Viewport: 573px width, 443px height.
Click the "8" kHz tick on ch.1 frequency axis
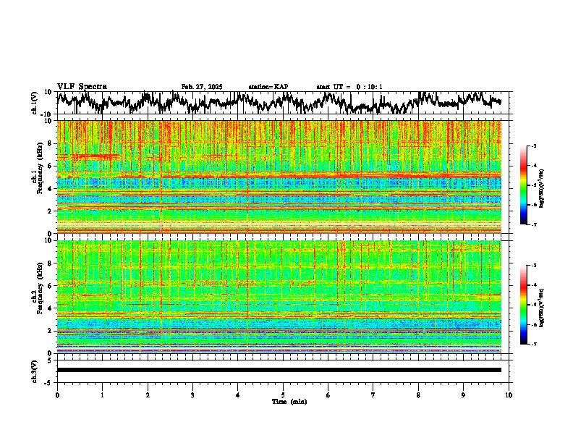[x=51, y=143]
